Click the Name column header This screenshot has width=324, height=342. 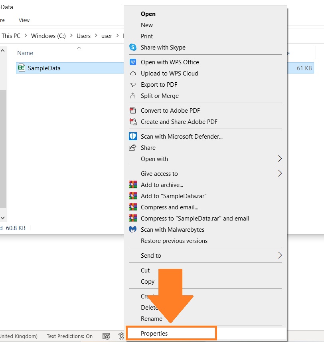tap(25, 53)
